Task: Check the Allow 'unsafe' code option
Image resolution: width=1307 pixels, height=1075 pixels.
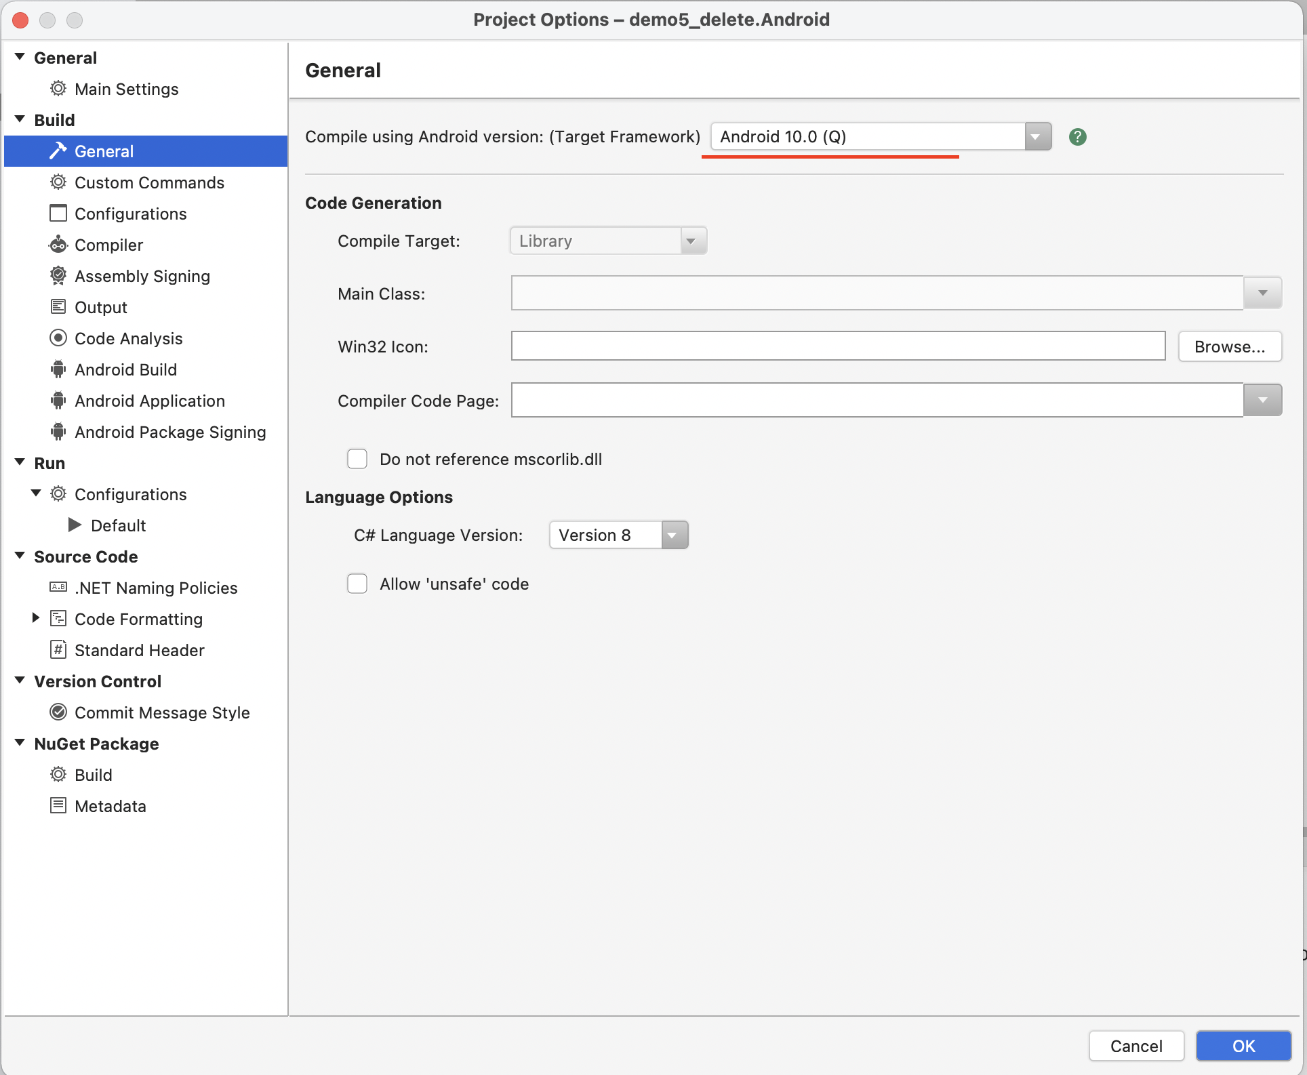Action: click(x=357, y=584)
